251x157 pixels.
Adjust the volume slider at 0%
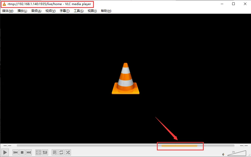pyautogui.click(x=237, y=153)
